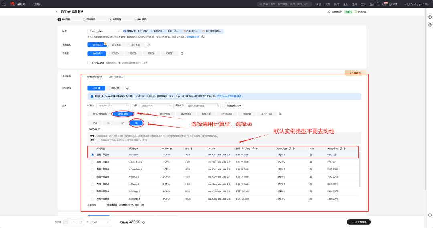Open the hamburger navigation menu
This screenshot has width=433, height=228.
tap(4, 4)
